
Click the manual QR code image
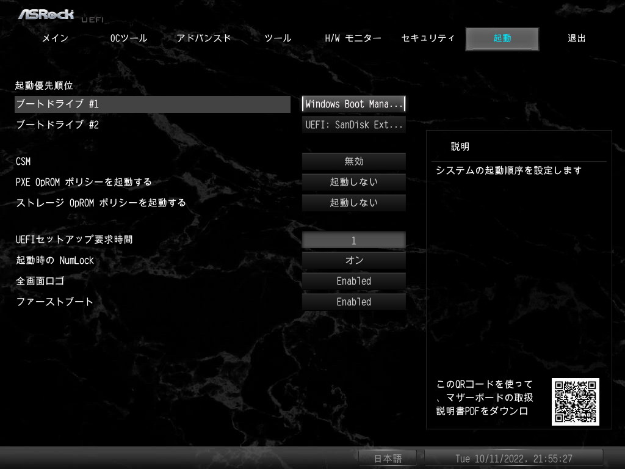pyautogui.click(x=575, y=402)
